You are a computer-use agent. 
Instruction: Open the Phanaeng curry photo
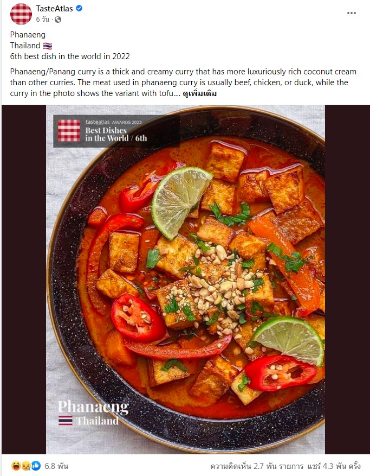(185, 280)
